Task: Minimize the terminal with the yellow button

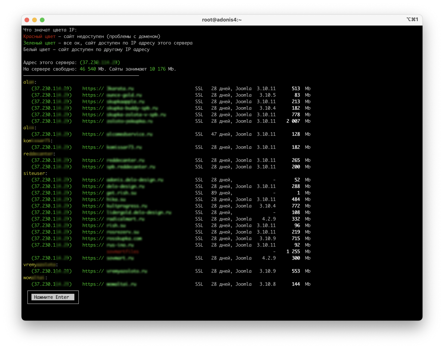Action: point(34,20)
